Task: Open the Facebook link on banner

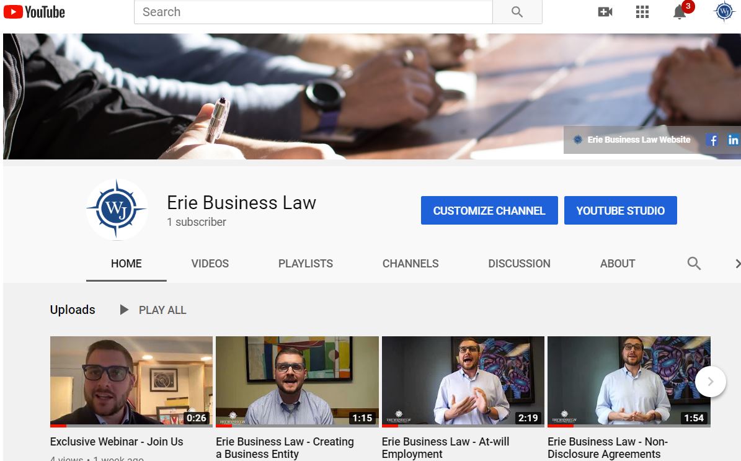Action: pyautogui.click(x=712, y=140)
